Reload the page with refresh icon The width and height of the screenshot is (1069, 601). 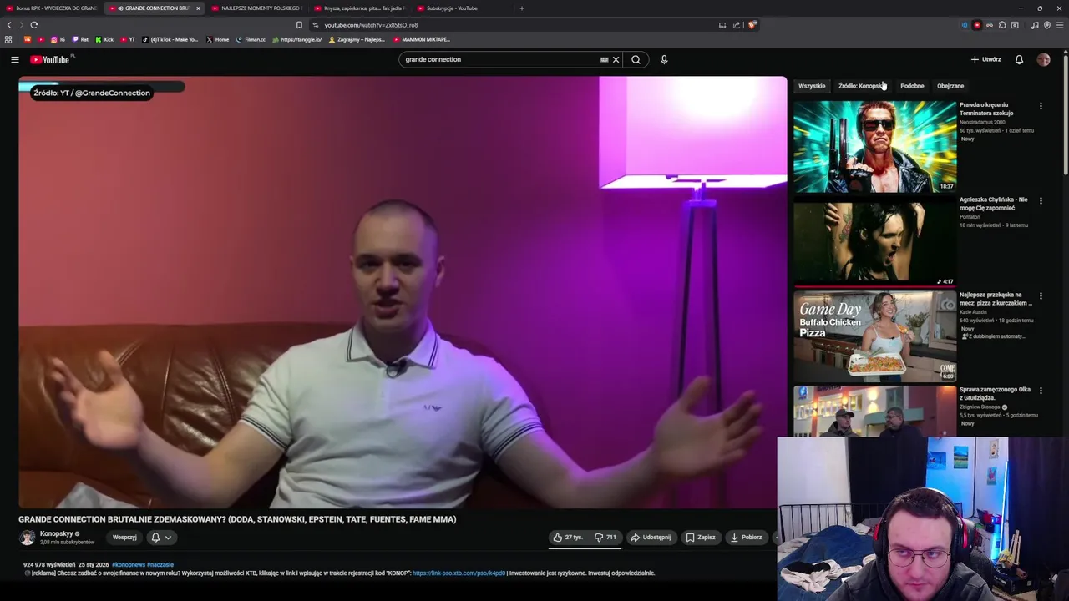pyautogui.click(x=34, y=25)
